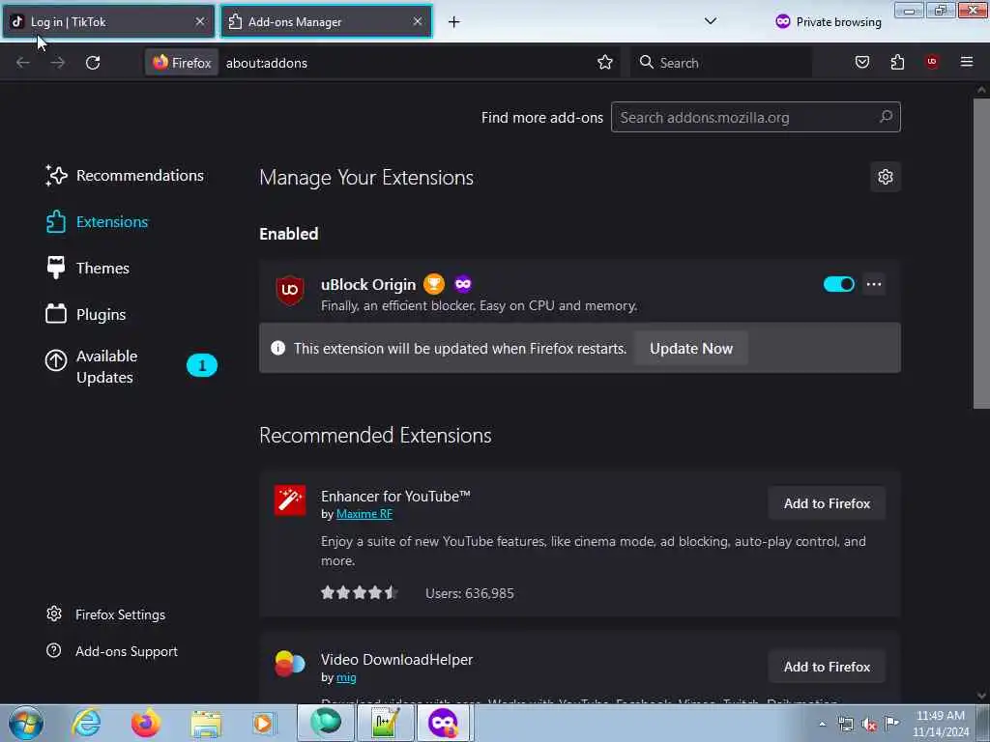Click uBlock Origin recommended trophy badge
The height and width of the screenshot is (742, 990).
pyautogui.click(x=434, y=285)
